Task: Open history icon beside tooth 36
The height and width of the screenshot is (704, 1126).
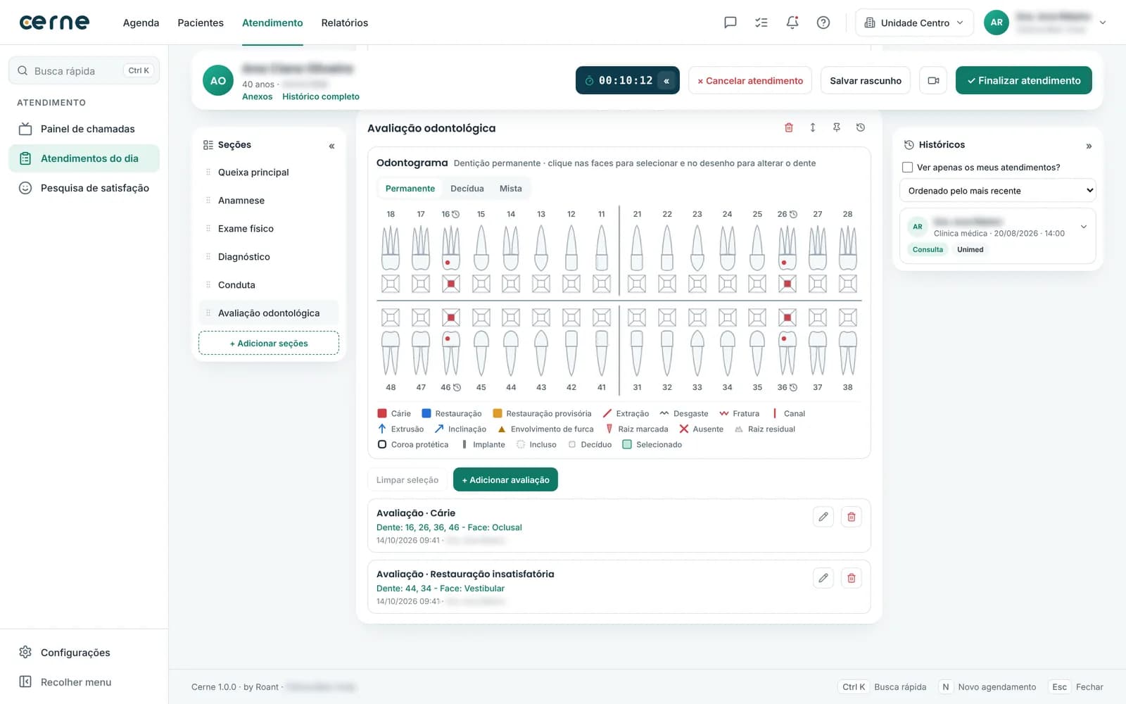Action: pyautogui.click(x=793, y=387)
